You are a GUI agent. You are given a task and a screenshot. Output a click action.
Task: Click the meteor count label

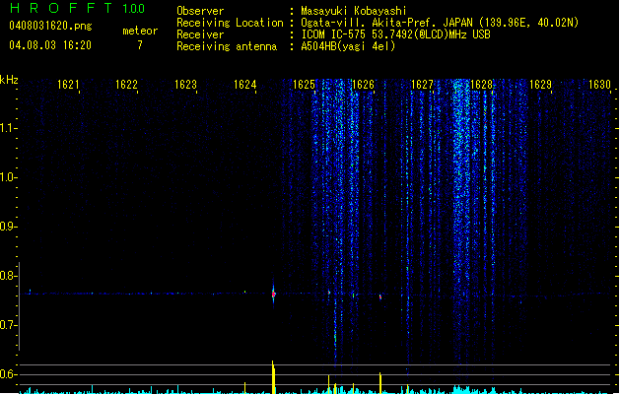pyautogui.click(x=140, y=31)
